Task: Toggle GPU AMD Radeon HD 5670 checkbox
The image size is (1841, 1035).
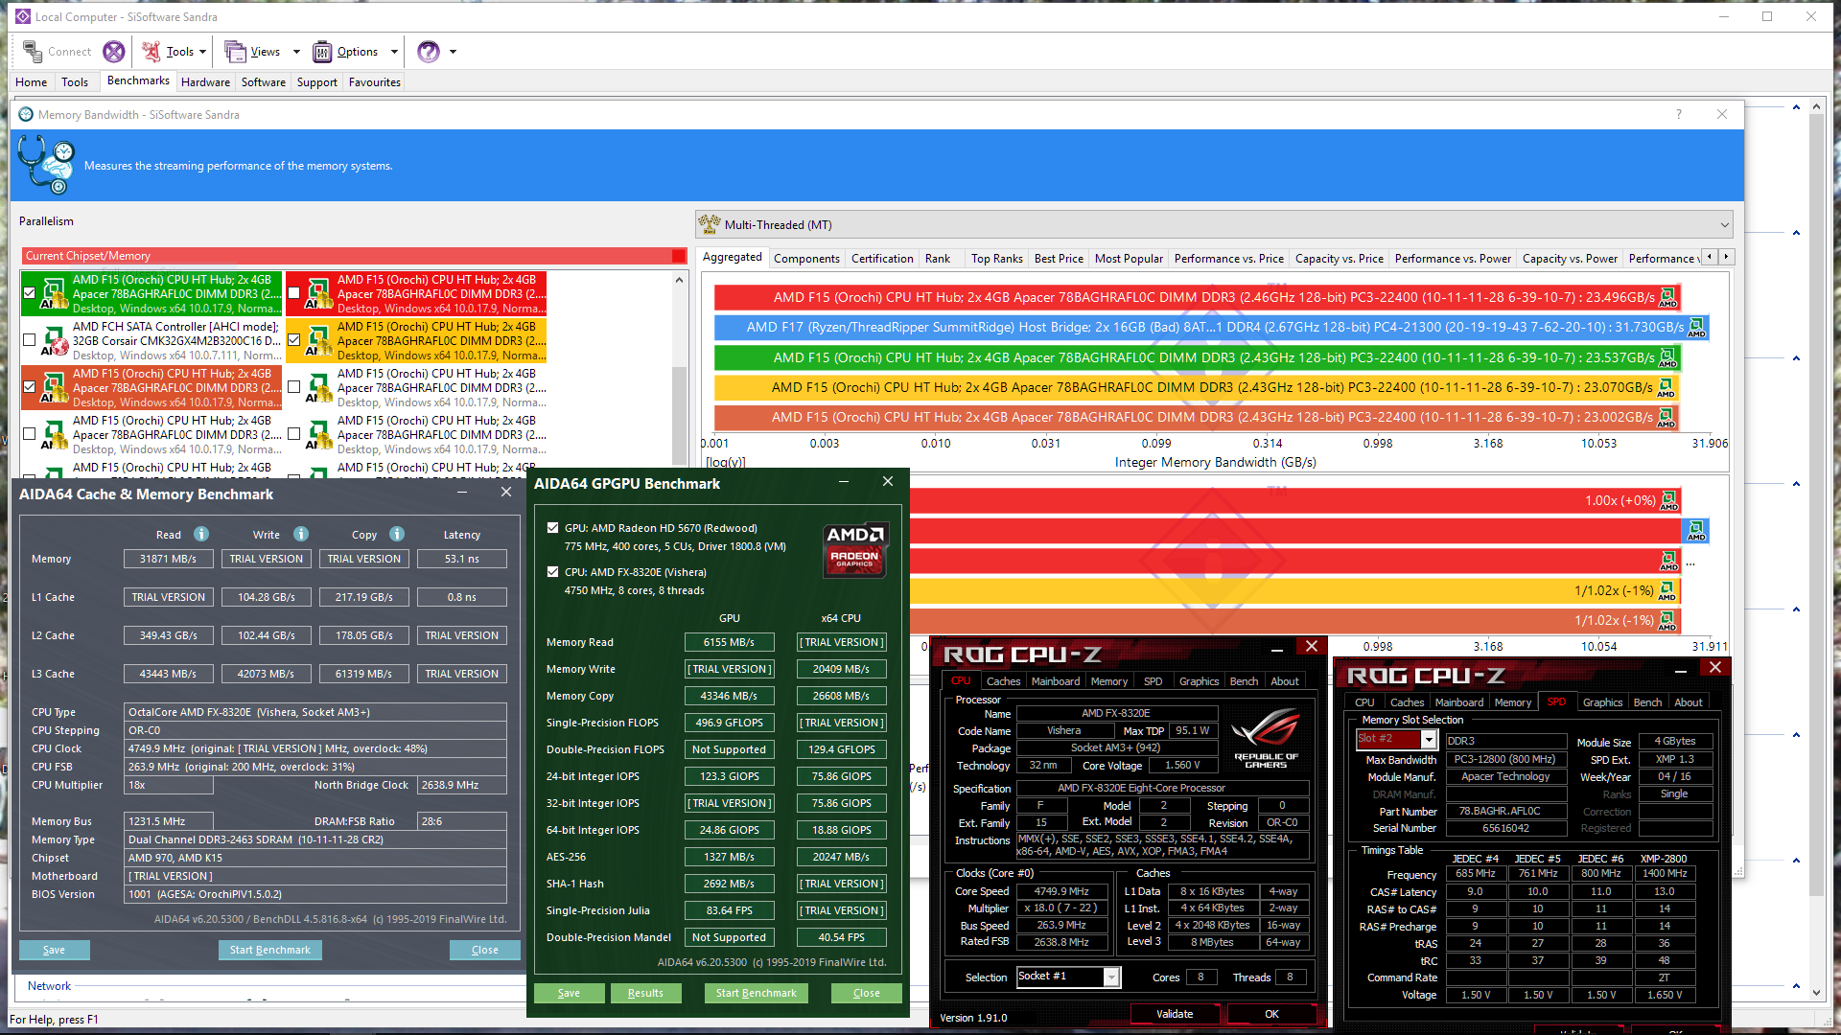Action: tap(553, 528)
